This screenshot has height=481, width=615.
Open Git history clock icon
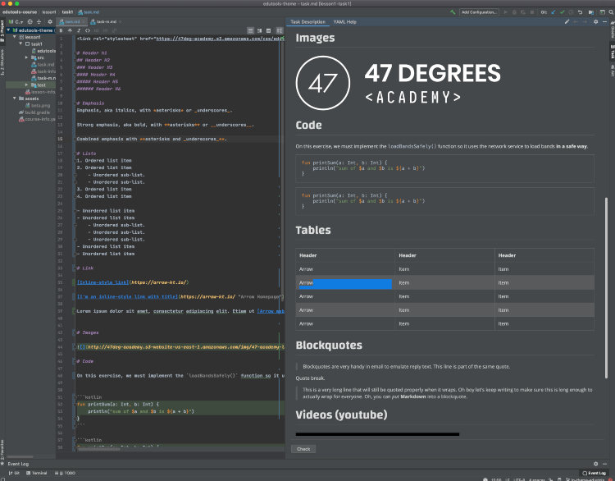(571, 12)
